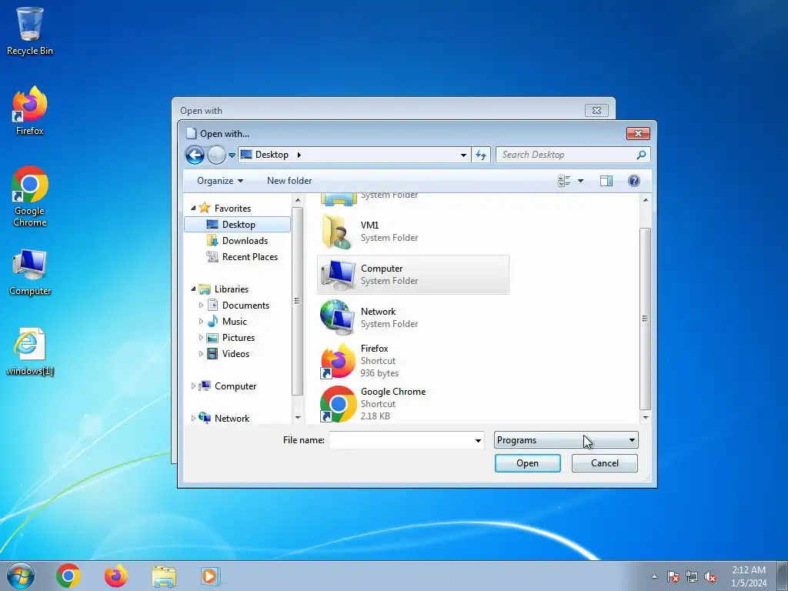This screenshot has height=591, width=788.
Task: Click the Desktop breadcrumb in address bar
Action: pos(272,155)
